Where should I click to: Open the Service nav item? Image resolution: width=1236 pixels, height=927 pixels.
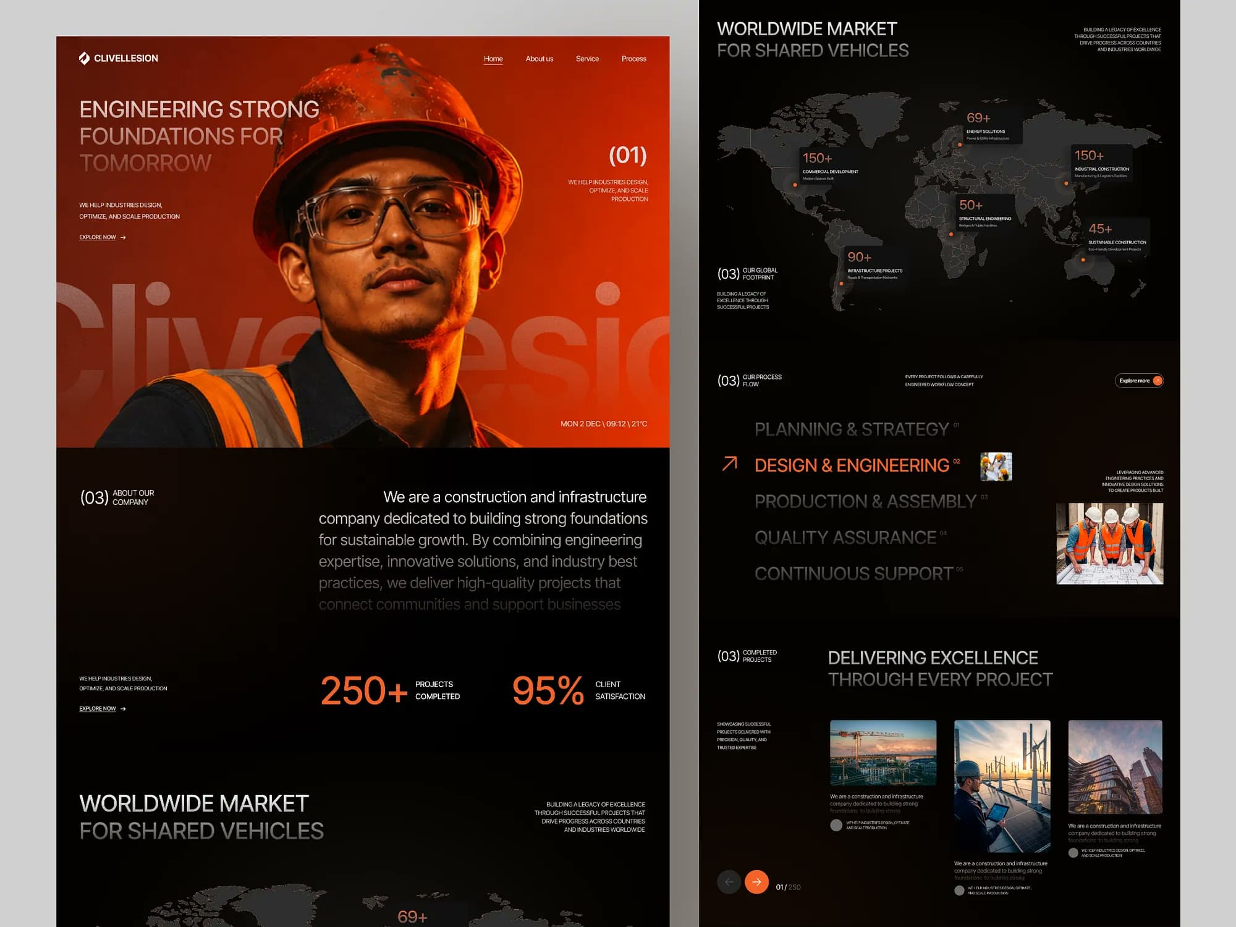pos(587,59)
